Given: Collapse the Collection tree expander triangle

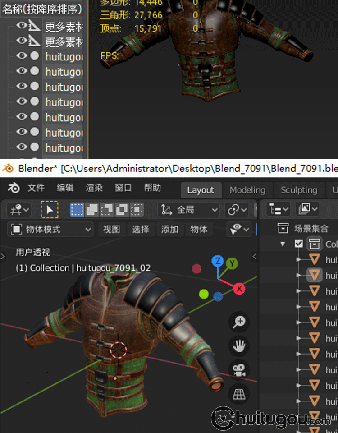Looking at the screenshot, I should [283, 244].
